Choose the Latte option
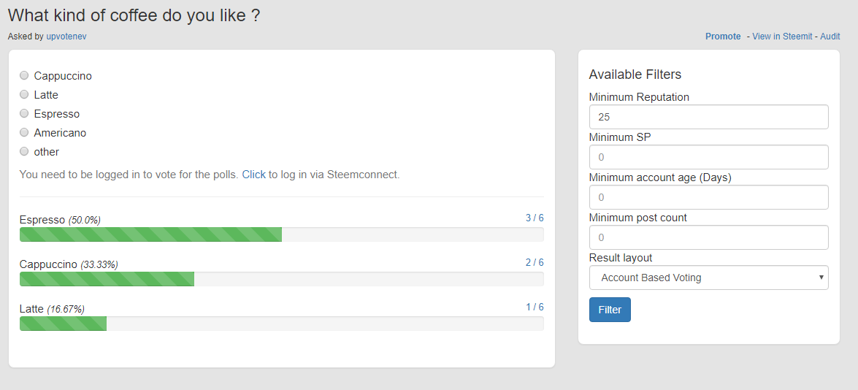The image size is (858, 390). tap(24, 94)
